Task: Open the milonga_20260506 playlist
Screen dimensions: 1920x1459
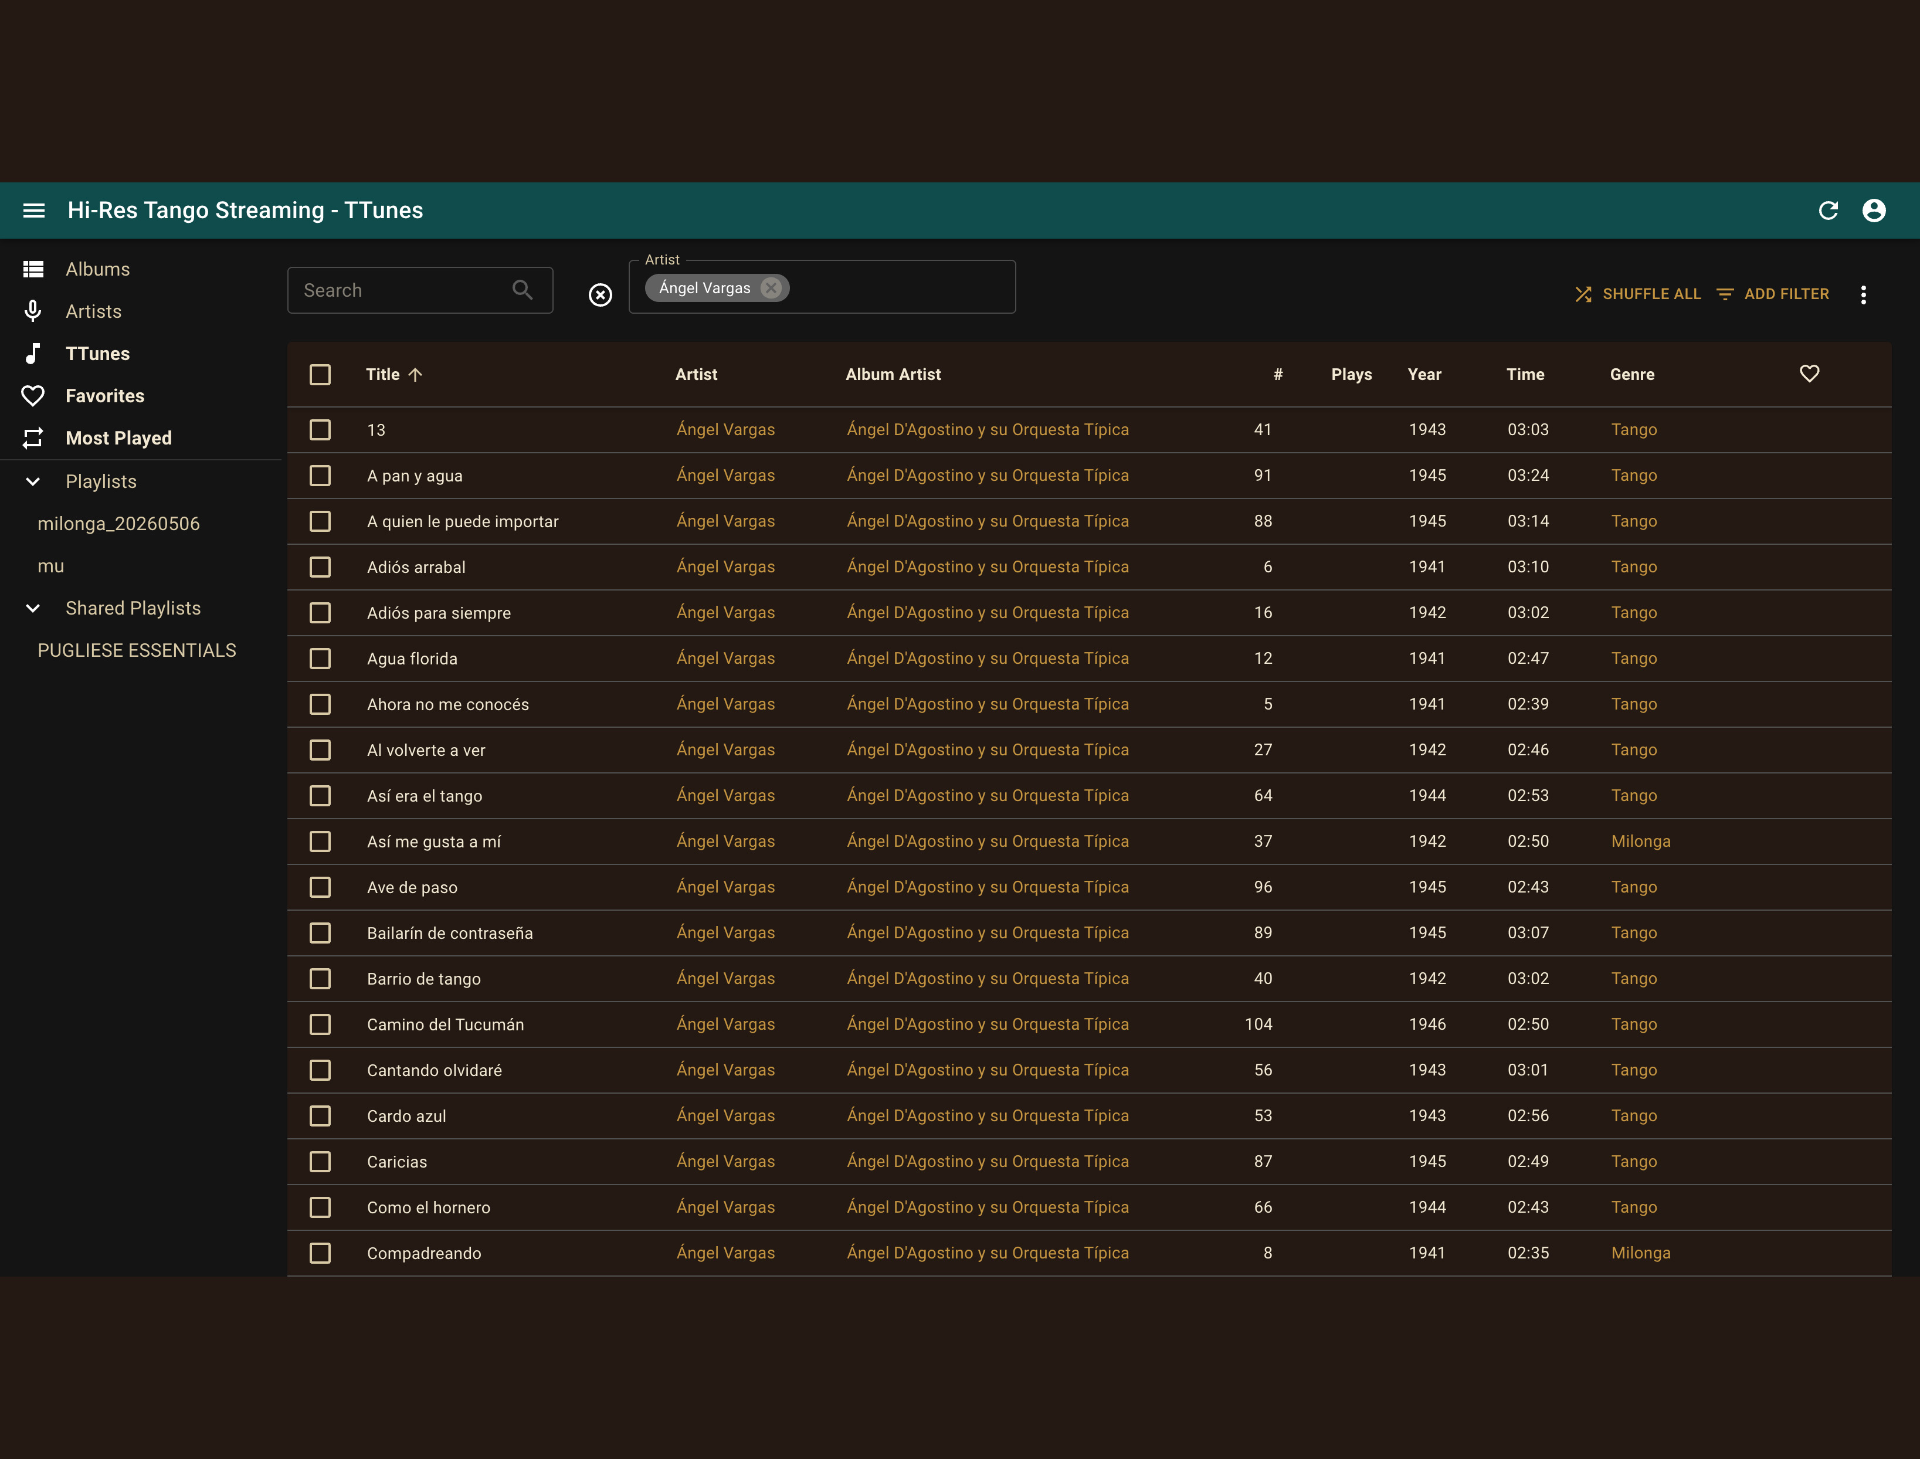Action: click(x=119, y=524)
